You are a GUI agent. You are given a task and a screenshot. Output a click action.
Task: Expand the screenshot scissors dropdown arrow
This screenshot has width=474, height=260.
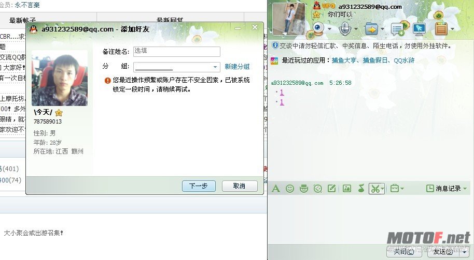[x=383, y=189]
